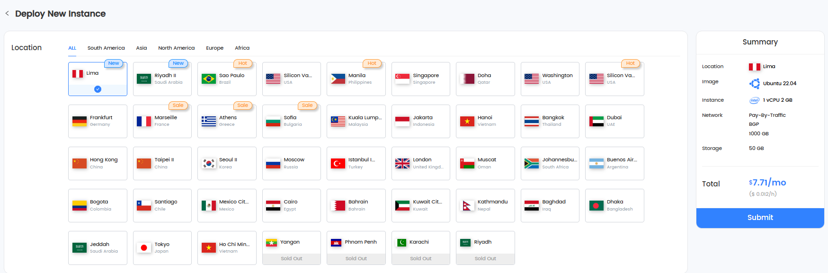This screenshot has height=273, width=828.
Task: Choose the Dubai UAE location option
Action: [x=614, y=122]
